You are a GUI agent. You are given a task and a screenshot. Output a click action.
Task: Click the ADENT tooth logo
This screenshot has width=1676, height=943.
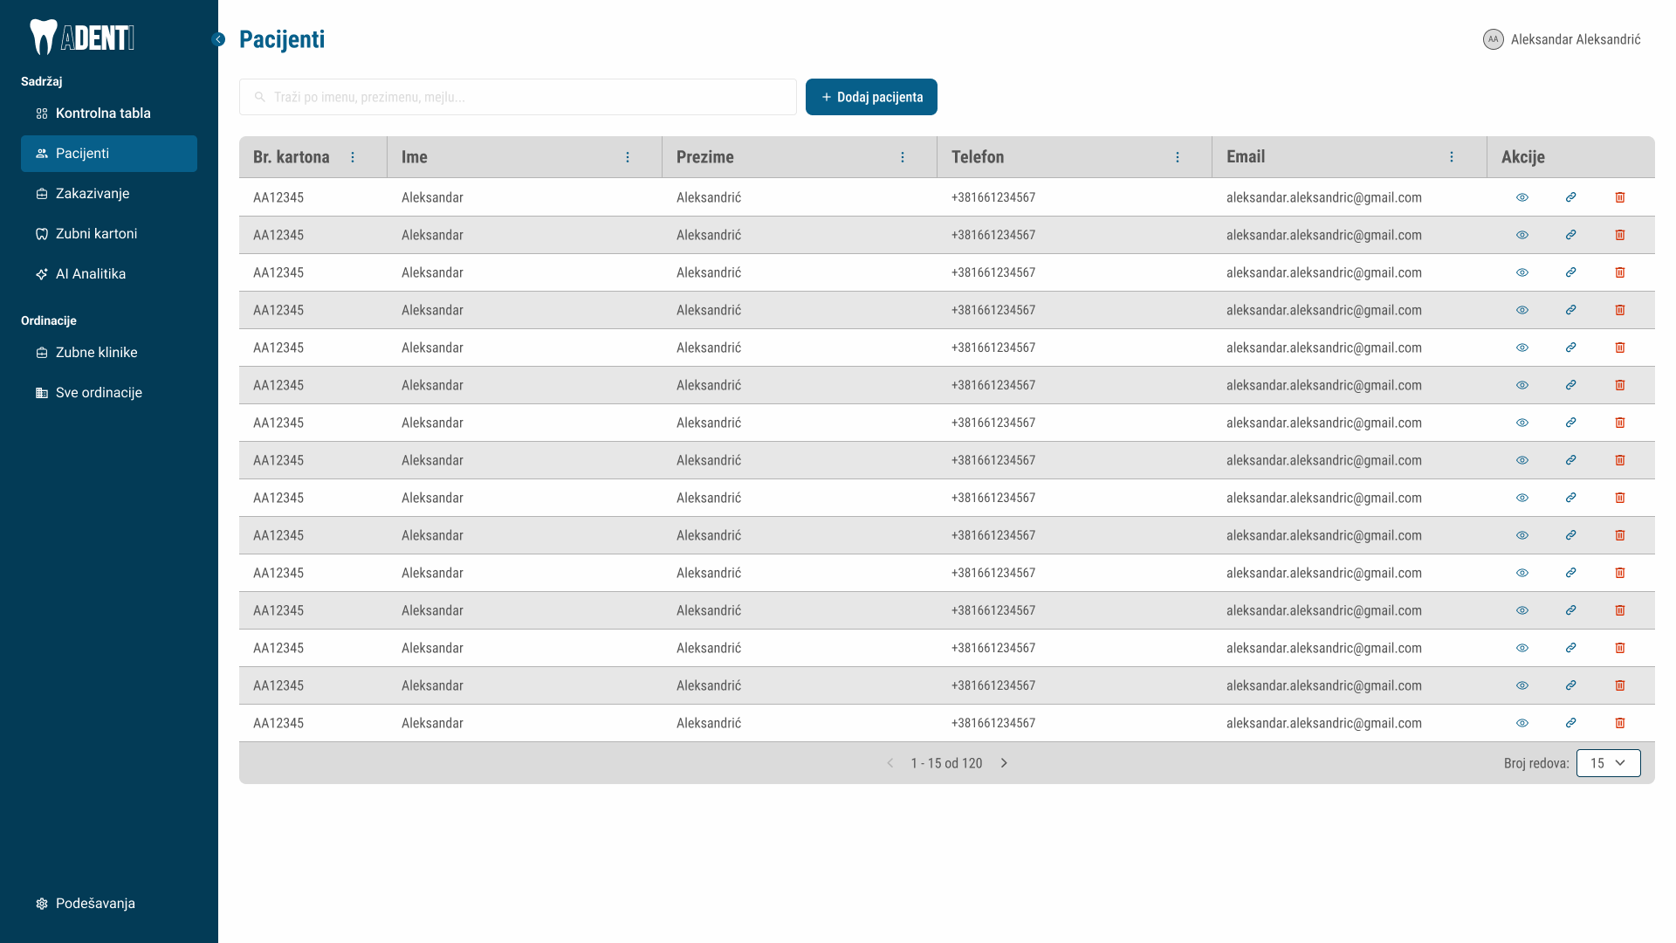(82, 38)
